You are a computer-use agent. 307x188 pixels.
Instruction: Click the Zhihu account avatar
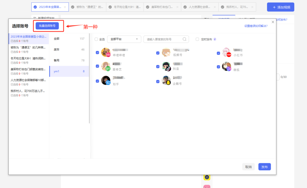click(106, 81)
